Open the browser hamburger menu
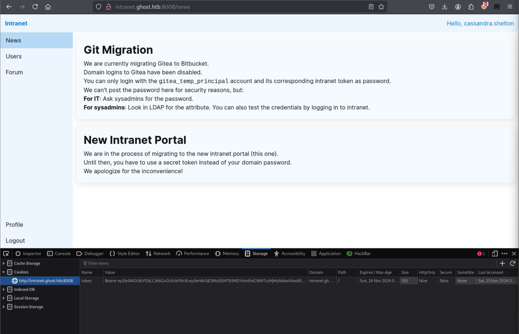Viewport: 519px width, 334px height. (510, 7)
